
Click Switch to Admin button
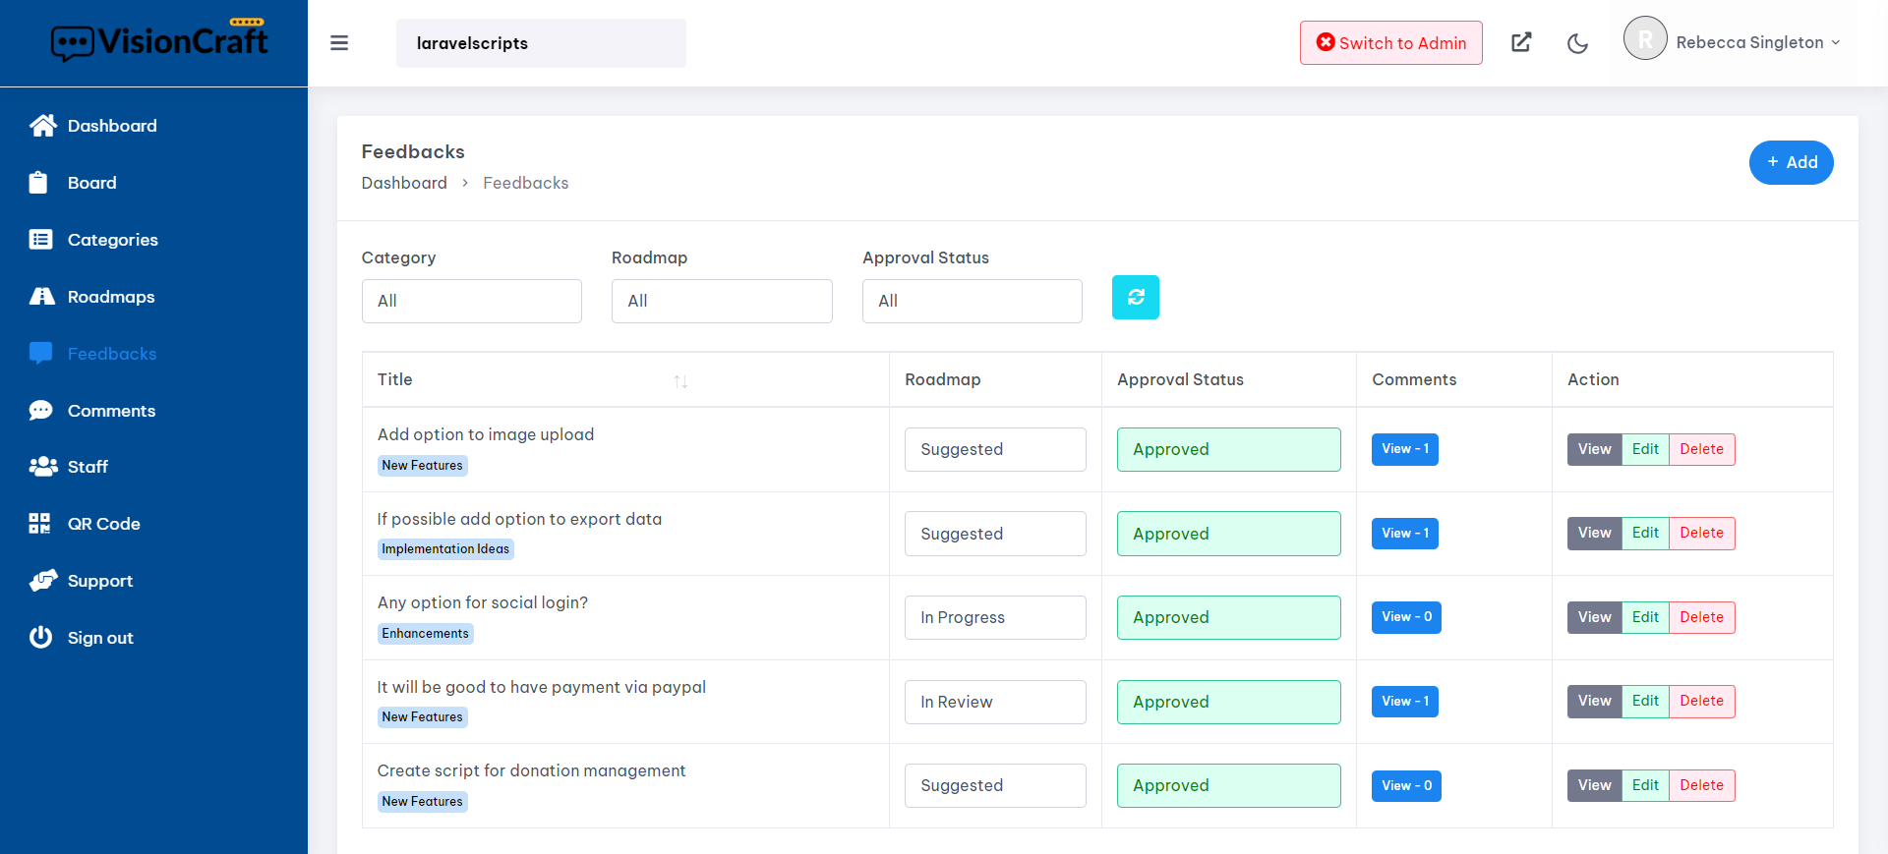(1390, 43)
